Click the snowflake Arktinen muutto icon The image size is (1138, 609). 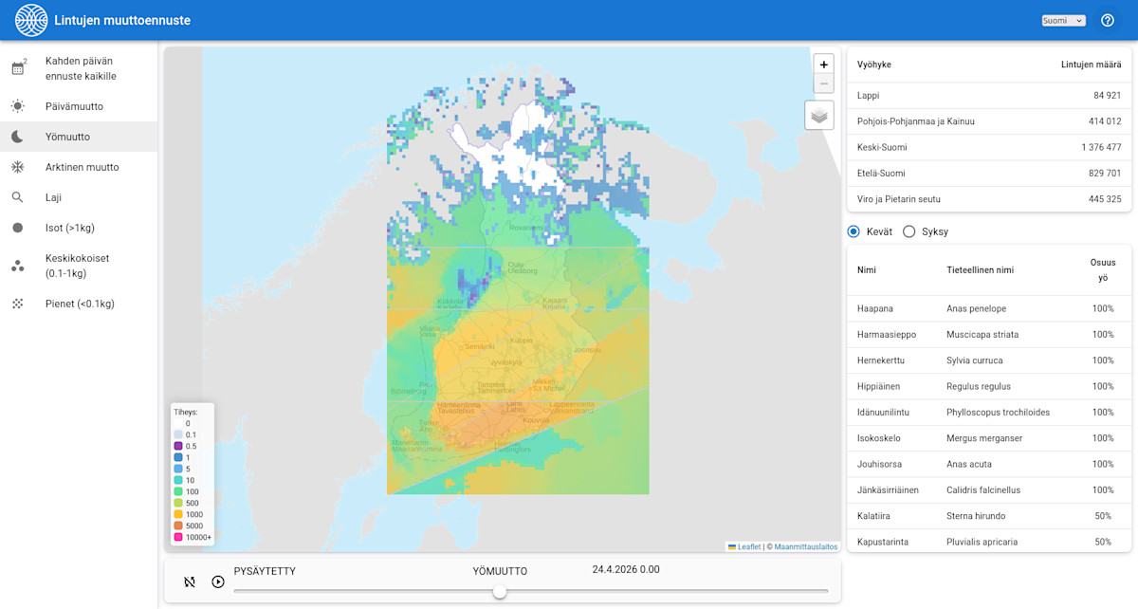click(x=18, y=167)
